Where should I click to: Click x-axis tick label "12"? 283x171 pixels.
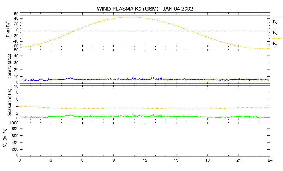click(x=145, y=160)
